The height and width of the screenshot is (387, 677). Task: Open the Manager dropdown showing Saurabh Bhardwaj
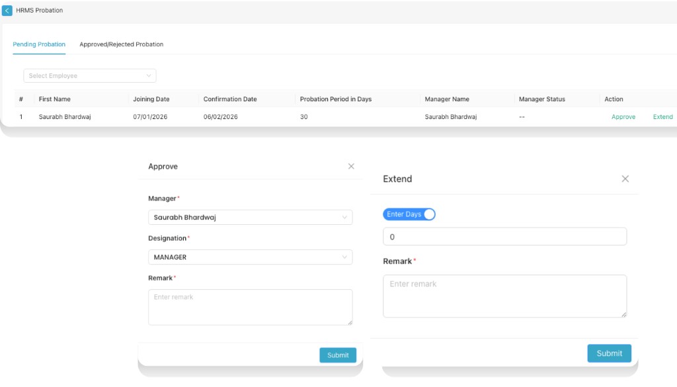250,217
